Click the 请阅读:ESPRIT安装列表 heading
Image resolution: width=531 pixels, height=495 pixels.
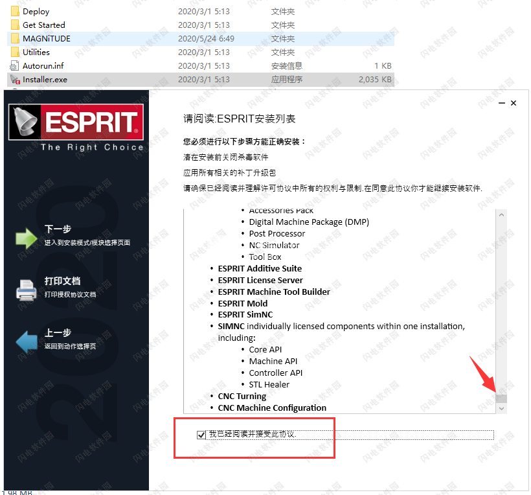[239, 119]
